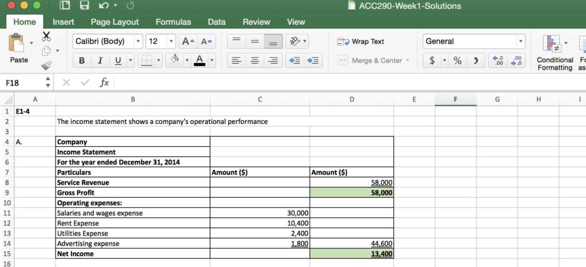Click the Save floppy disk icon
Viewport: 586px width, 267px height.
(x=84, y=6)
